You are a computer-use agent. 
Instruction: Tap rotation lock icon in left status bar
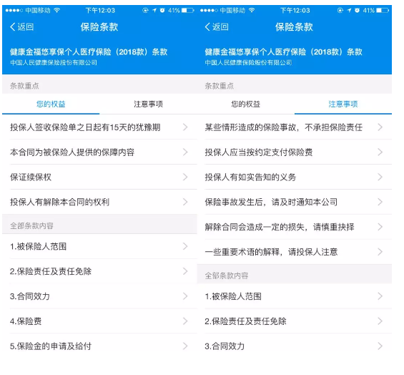146,10
